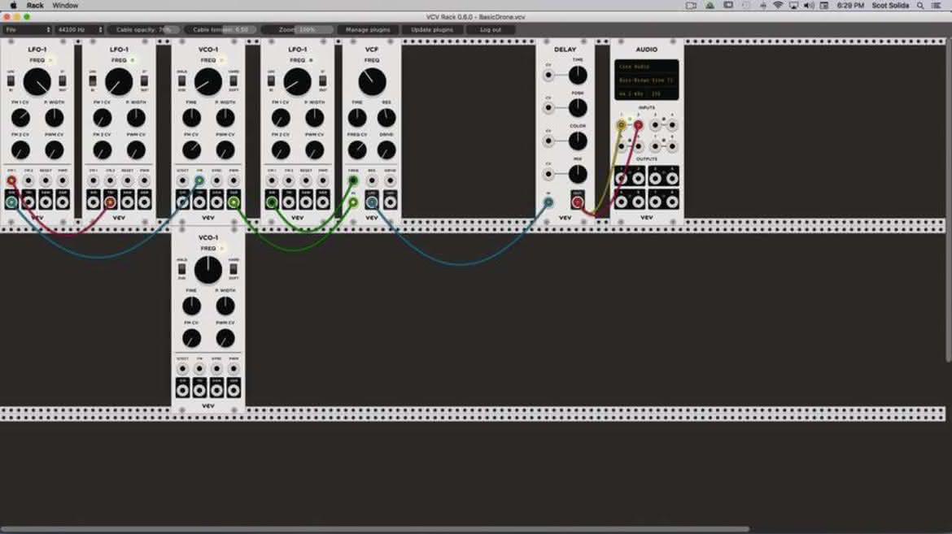Click the Cable opacity slider
952x534 pixels.
145,30
